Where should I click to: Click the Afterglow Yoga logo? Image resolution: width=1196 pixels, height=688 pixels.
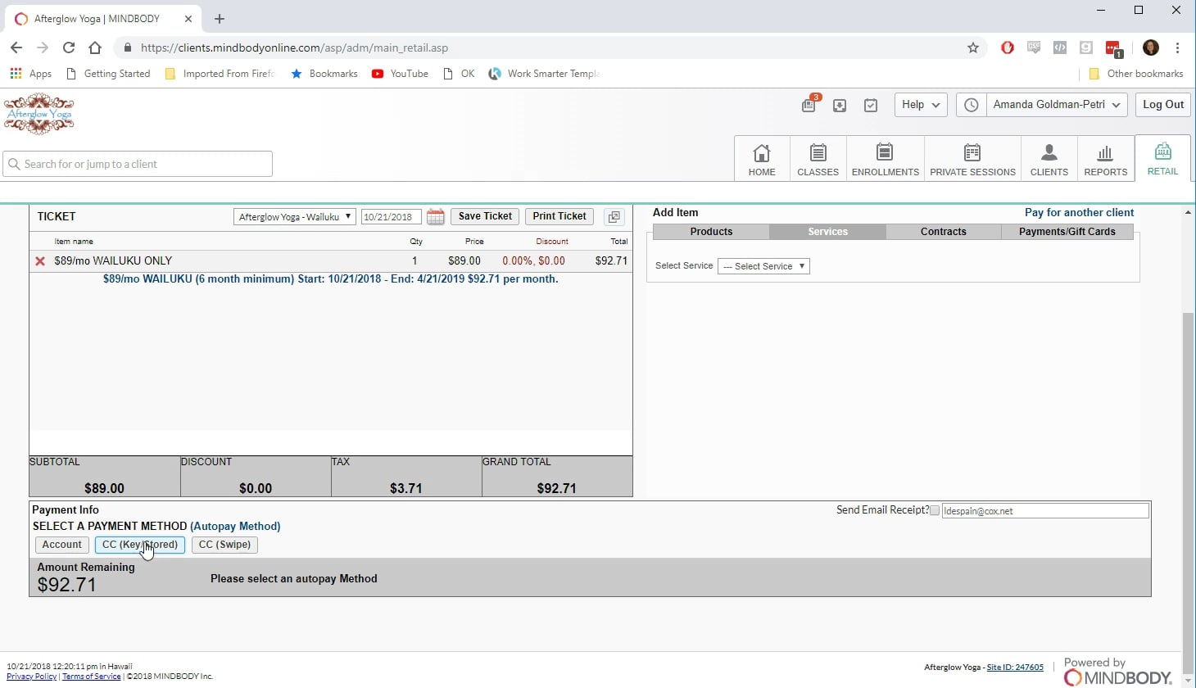[39, 113]
